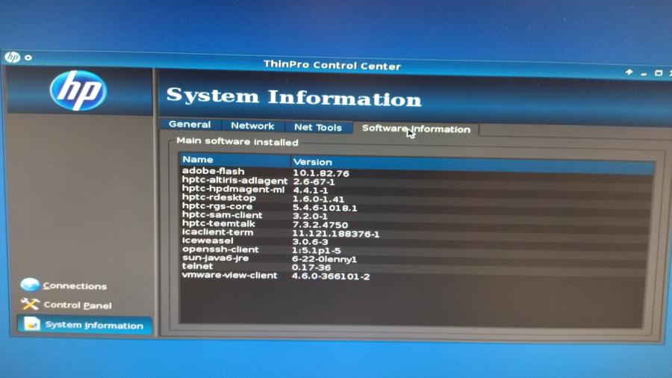This screenshot has height=378, width=672.
Task: Select the hptc-teemtalk row
Action: [x=415, y=224]
